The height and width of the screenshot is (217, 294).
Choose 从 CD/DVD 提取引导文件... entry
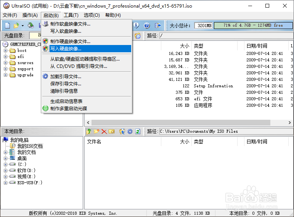click(87, 66)
